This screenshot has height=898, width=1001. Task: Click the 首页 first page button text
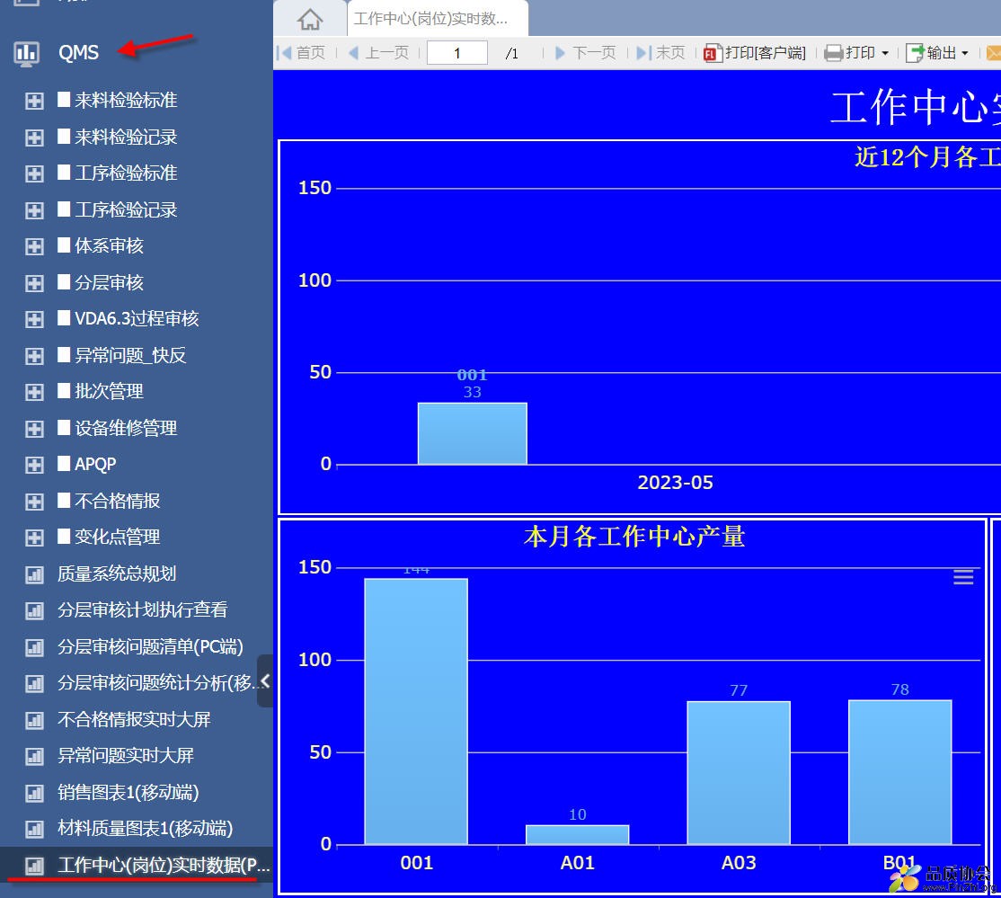311,53
